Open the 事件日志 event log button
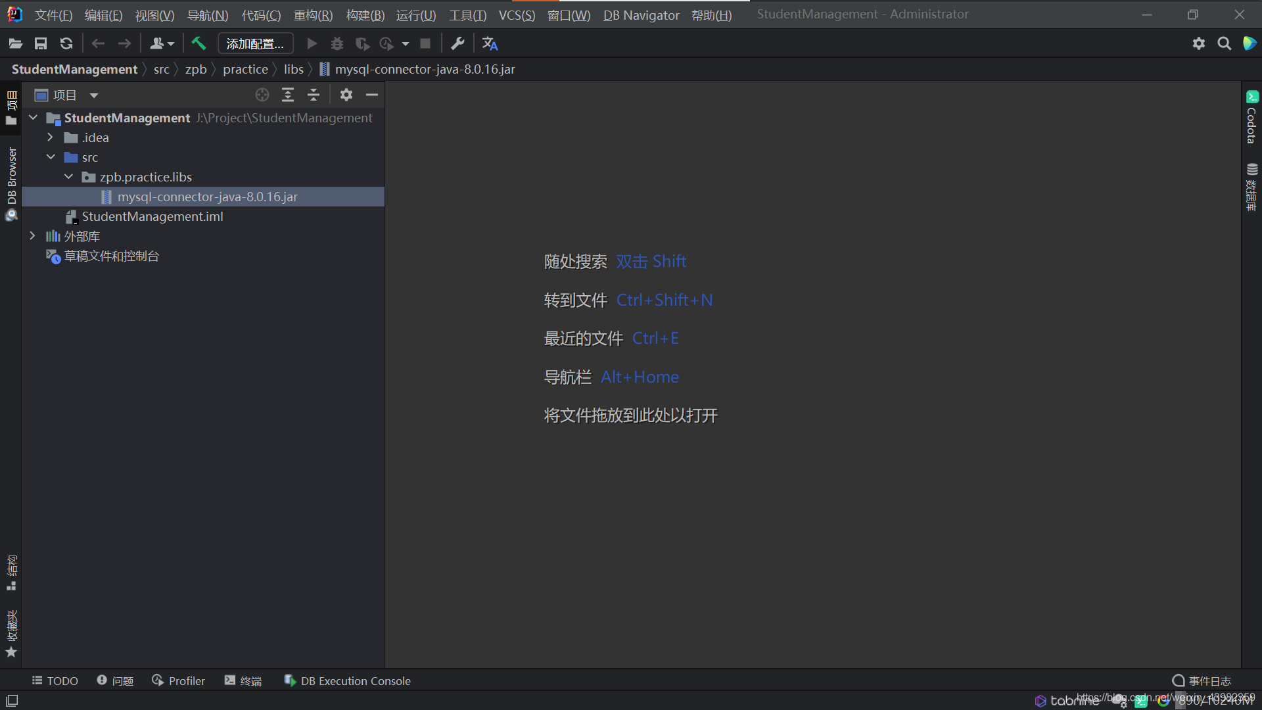Screen dimensions: 1262x710 pos(1202,681)
